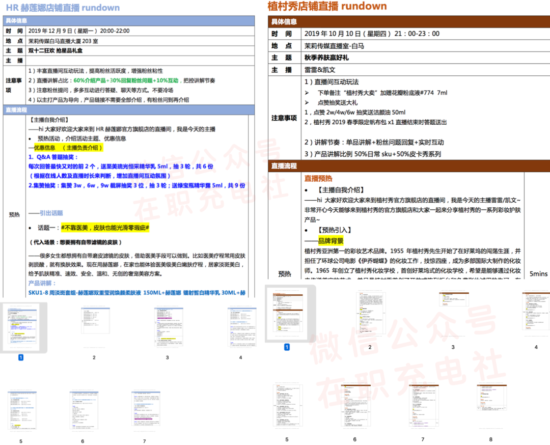Open page 5 thumbnail of HR 赫莲娜 document
The image size is (550, 445).
(22, 411)
